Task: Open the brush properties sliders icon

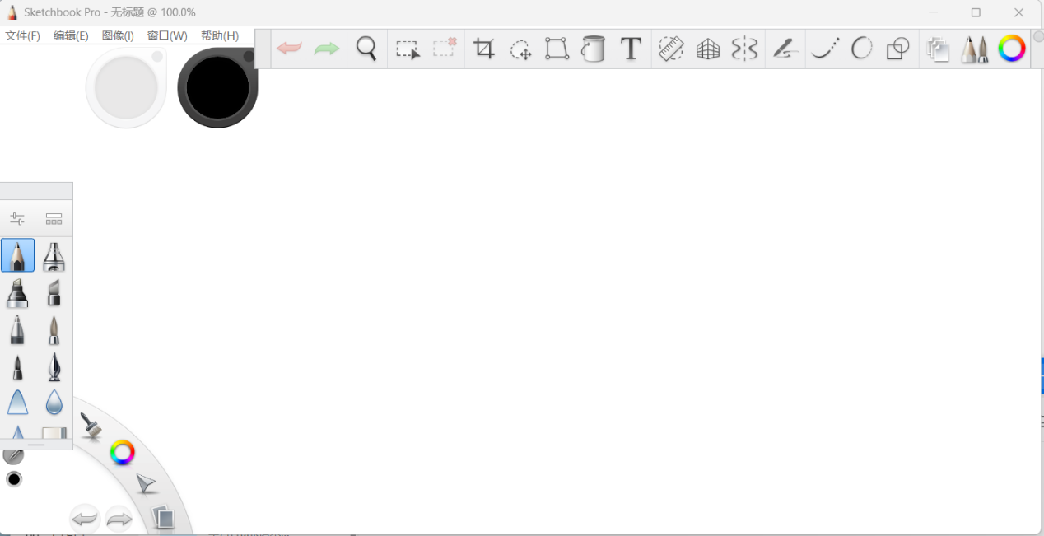Action: click(x=17, y=219)
